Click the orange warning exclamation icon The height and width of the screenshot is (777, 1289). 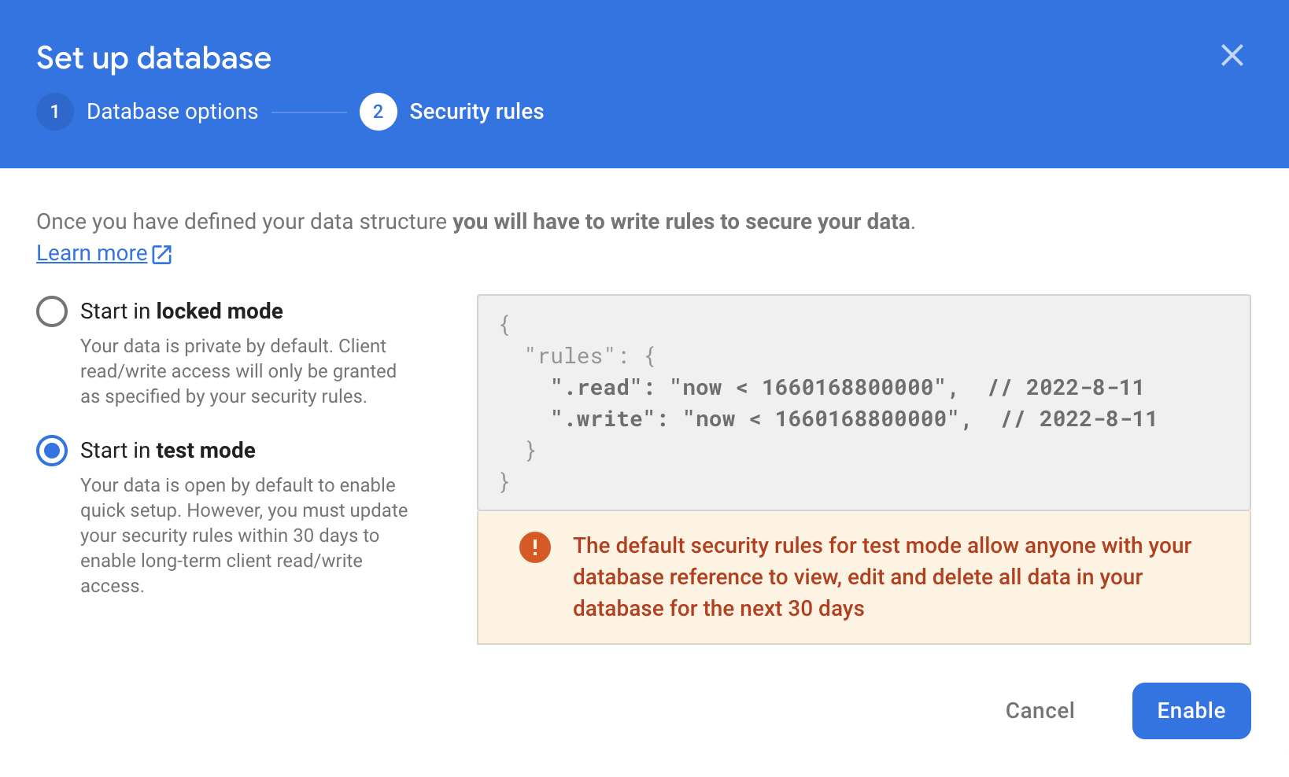[x=534, y=547]
